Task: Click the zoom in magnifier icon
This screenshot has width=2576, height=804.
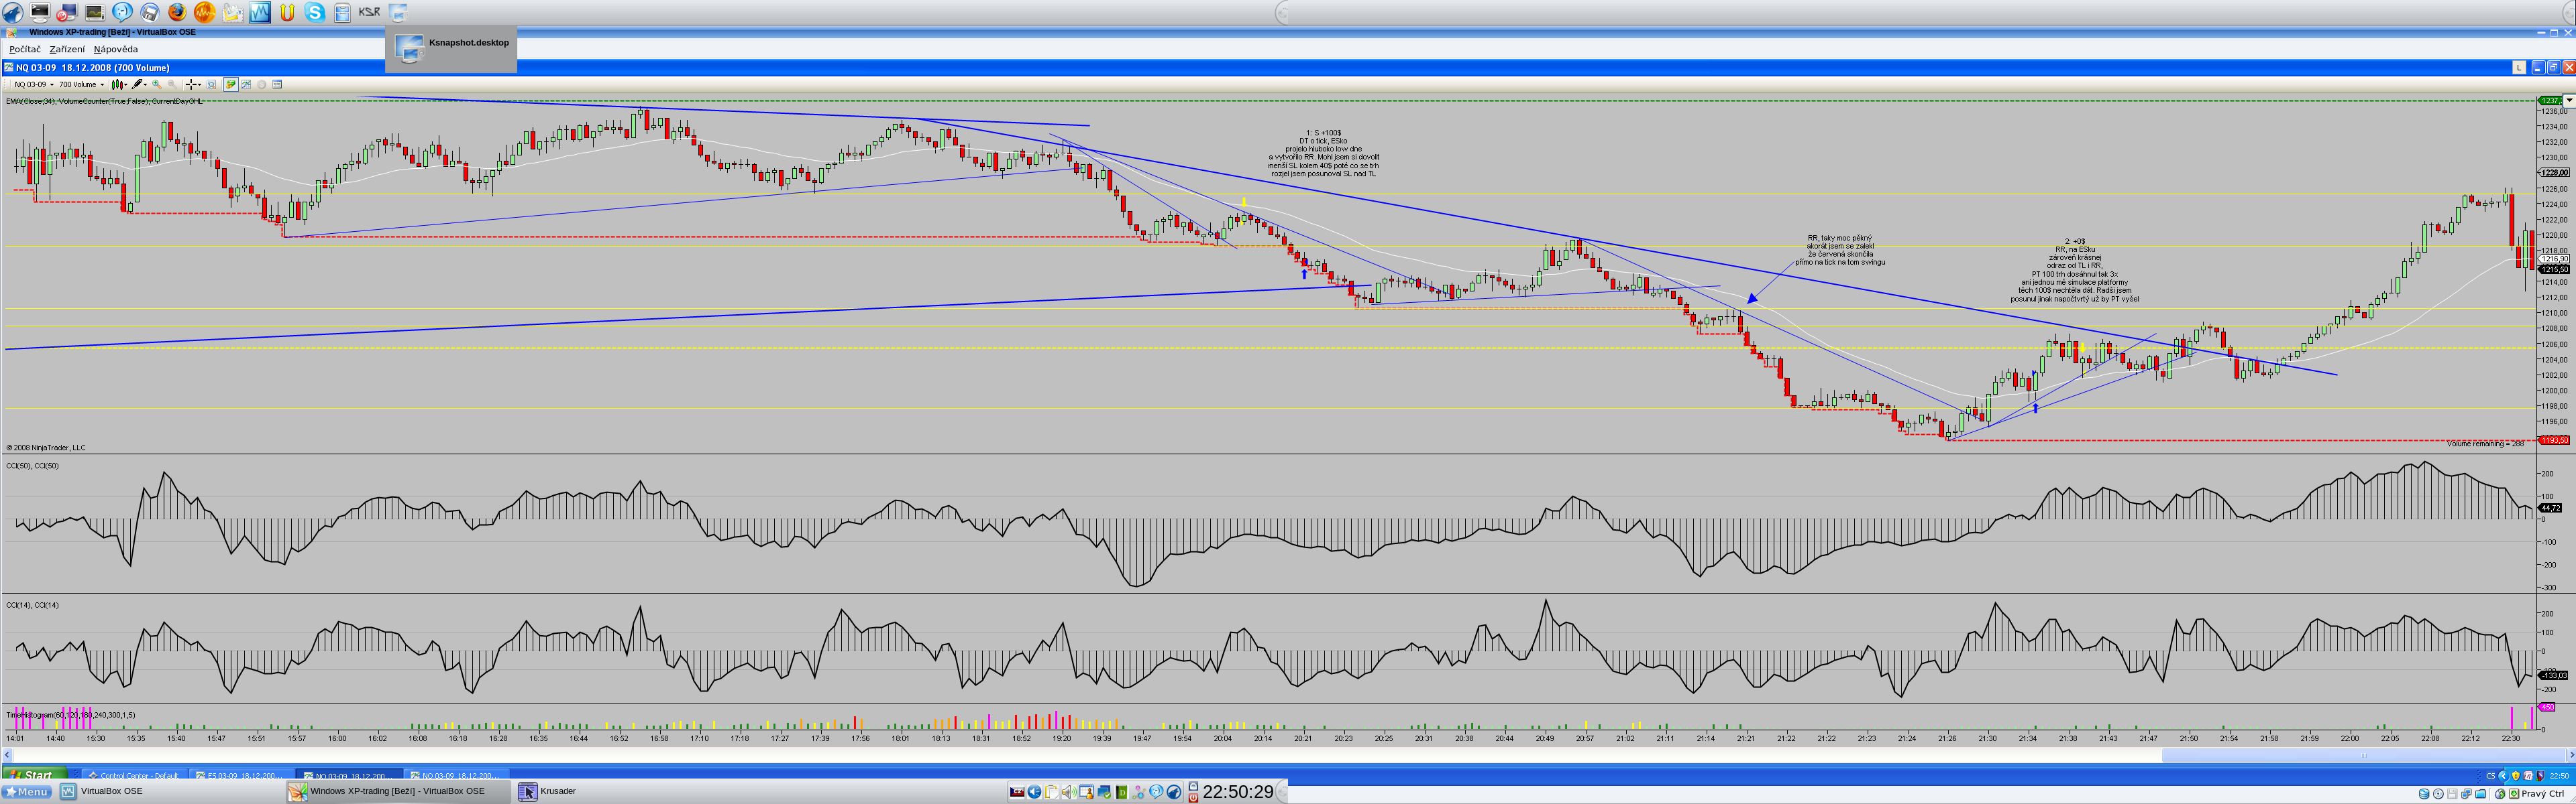Action: pos(157,85)
